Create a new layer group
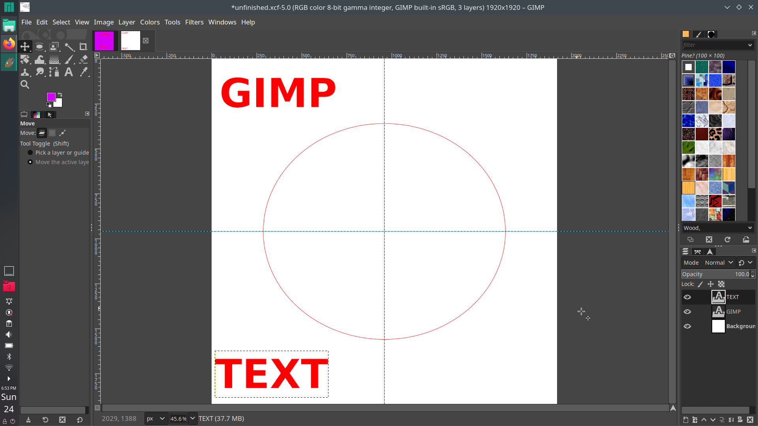This screenshot has height=426, width=758. tap(695, 420)
